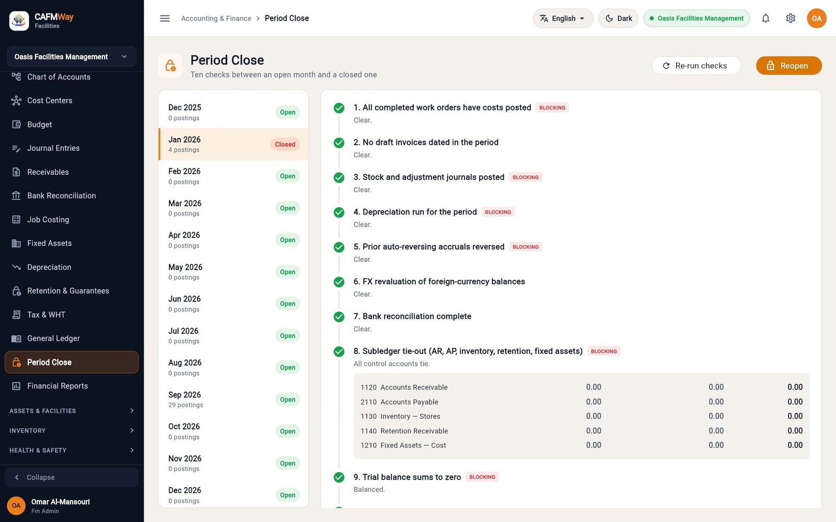Click Re-run checks button
This screenshot has height=522, width=836.
click(x=696, y=66)
